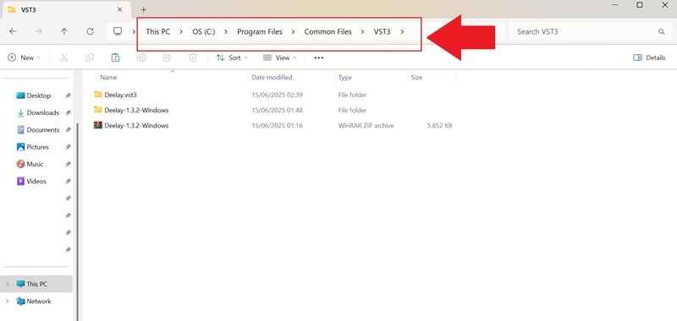Go back with the left arrow button
Viewport: 677px width, 321px height.
13,31
